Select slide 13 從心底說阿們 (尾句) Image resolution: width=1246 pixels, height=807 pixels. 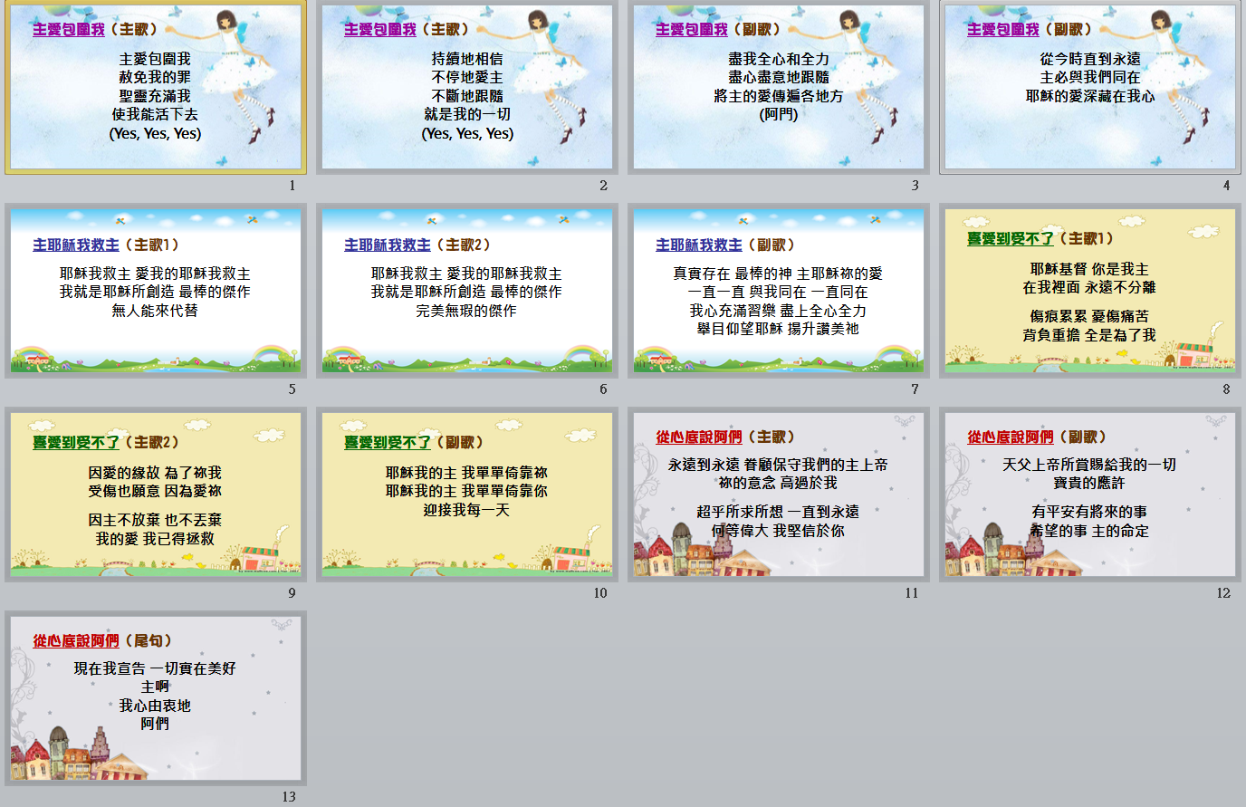click(156, 699)
